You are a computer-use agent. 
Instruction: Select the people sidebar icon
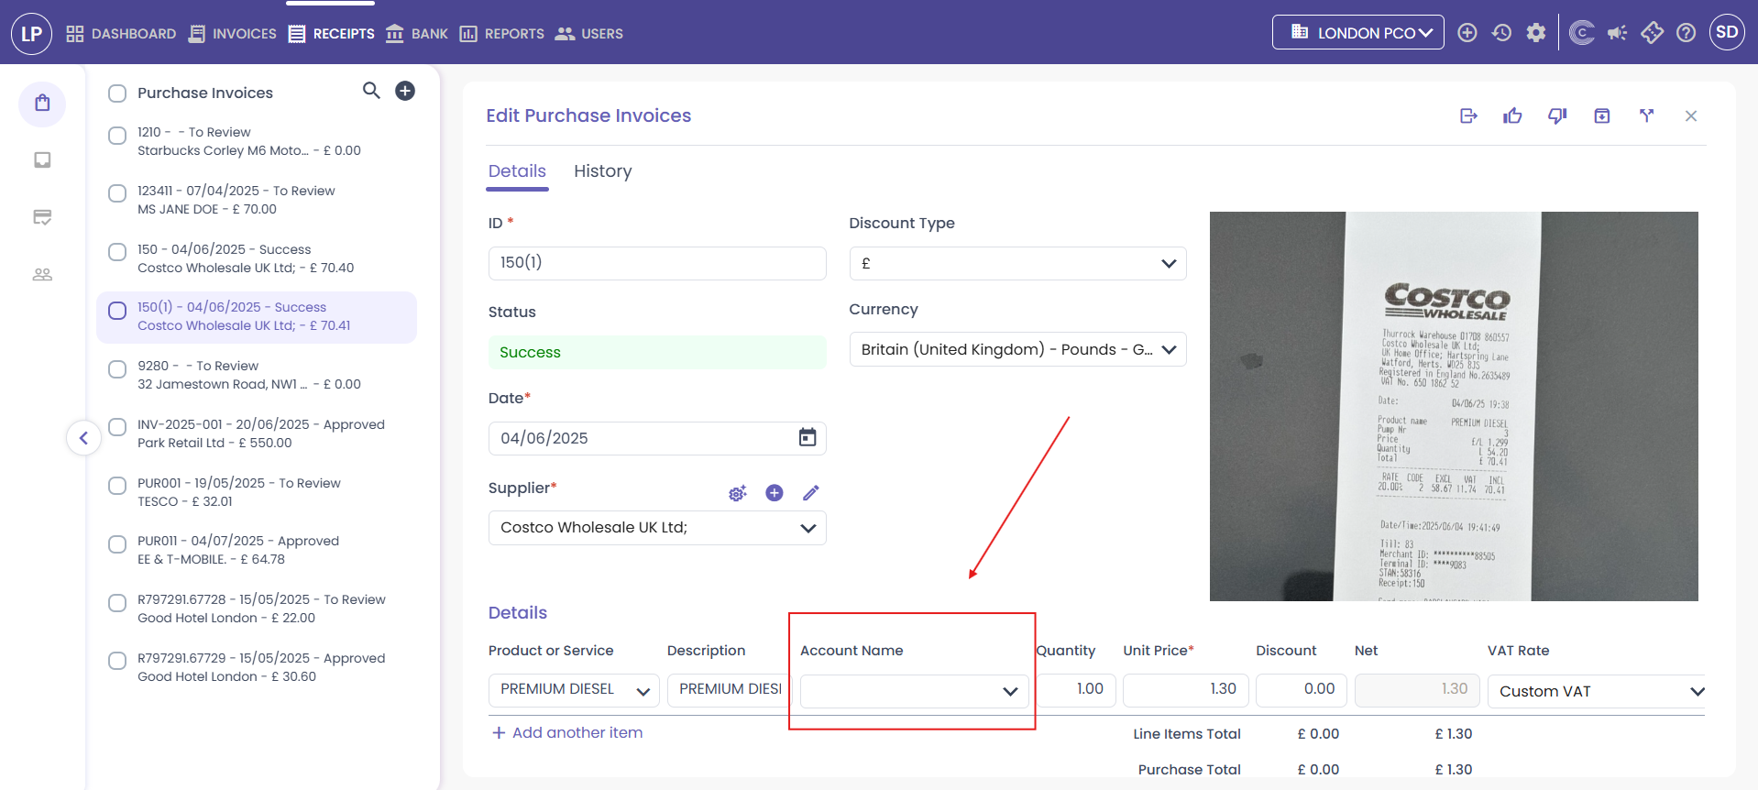coord(42,274)
